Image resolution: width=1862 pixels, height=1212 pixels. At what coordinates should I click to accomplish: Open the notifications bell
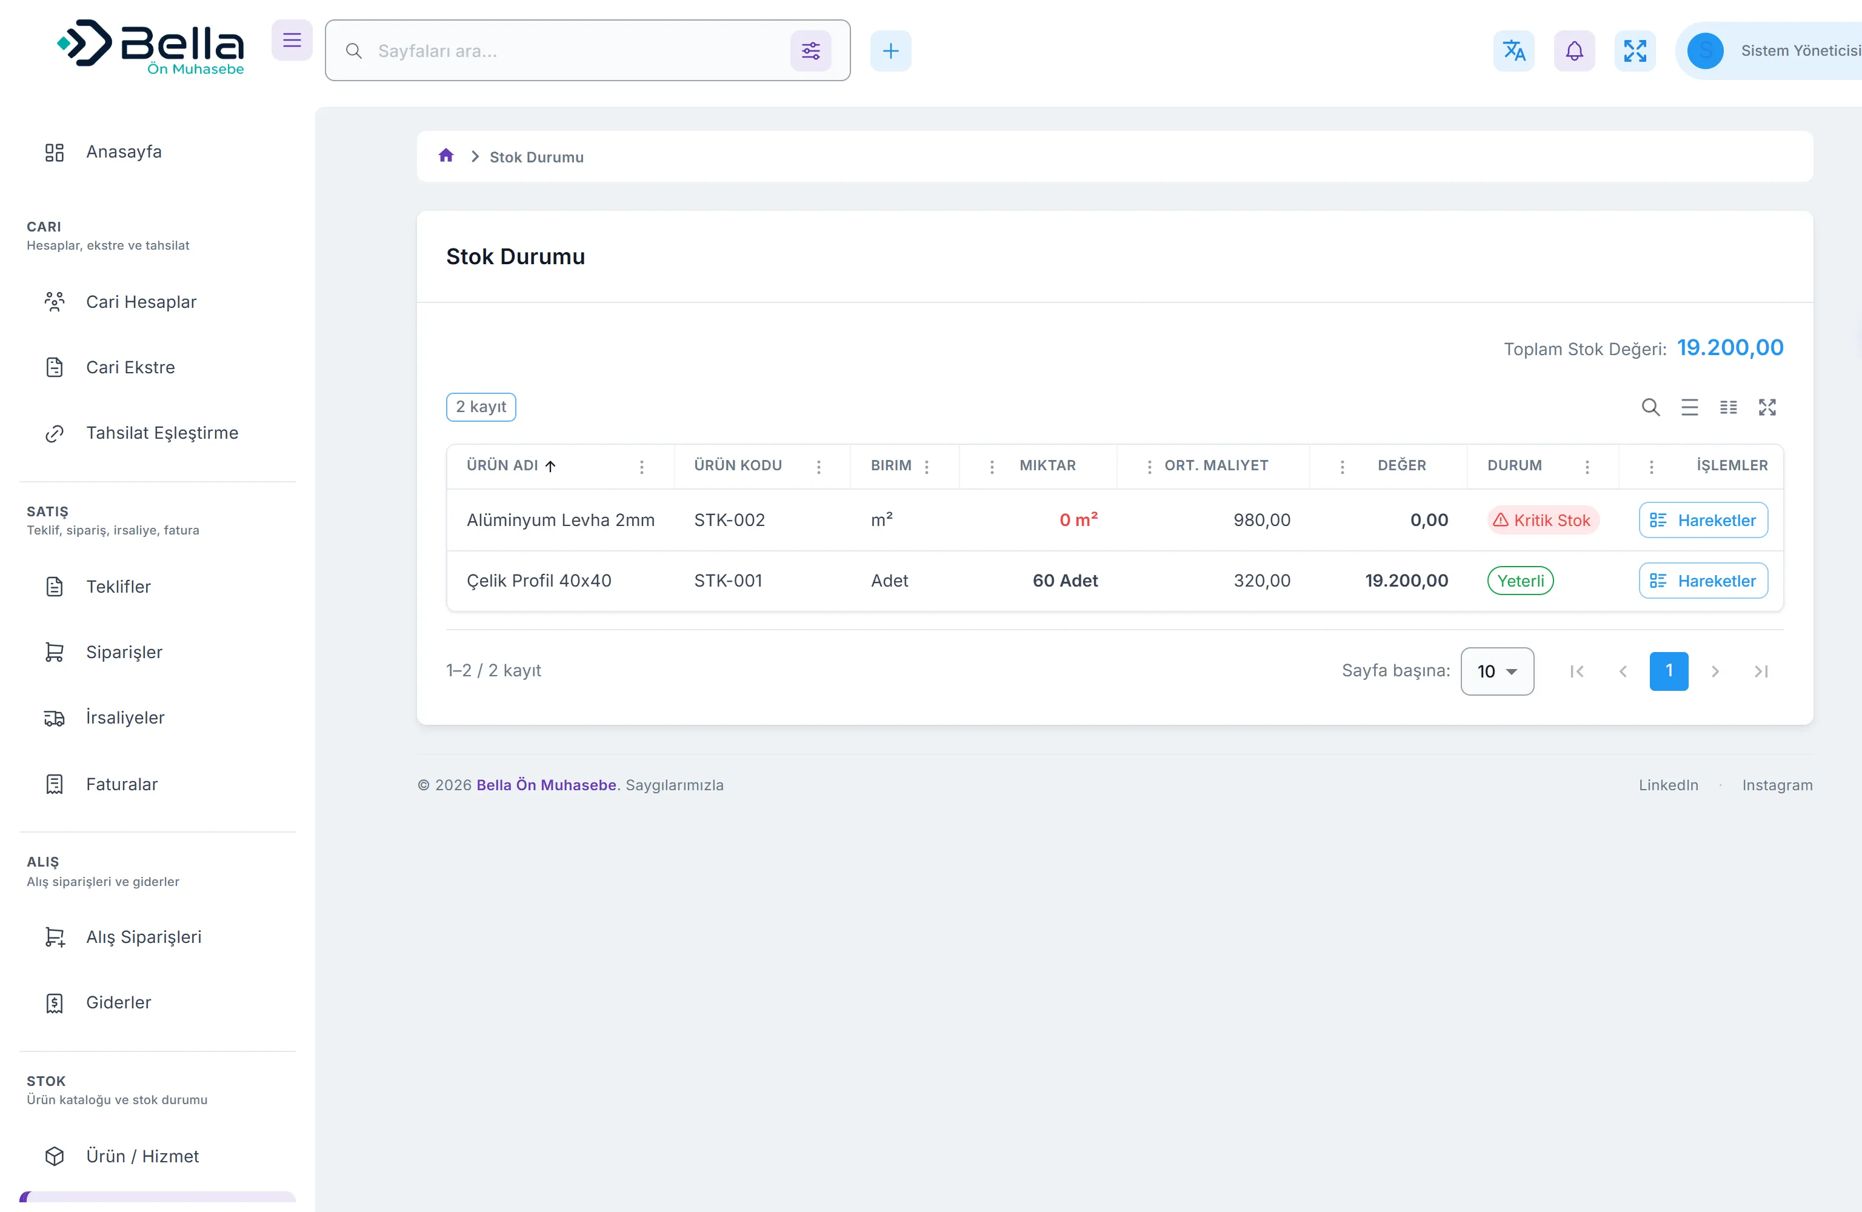click(1574, 51)
